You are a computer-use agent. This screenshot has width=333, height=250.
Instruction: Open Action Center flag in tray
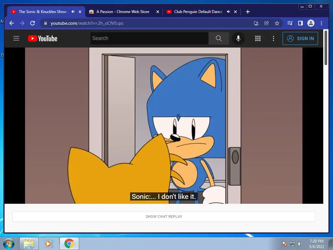pyautogui.click(x=285, y=244)
